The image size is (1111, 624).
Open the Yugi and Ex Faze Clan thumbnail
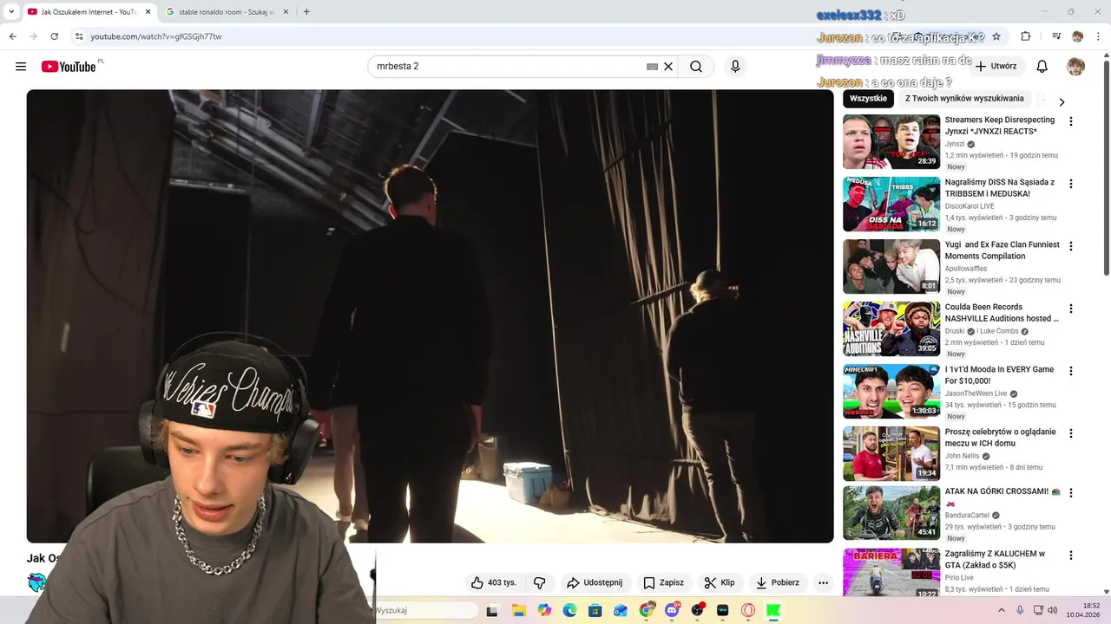point(891,266)
